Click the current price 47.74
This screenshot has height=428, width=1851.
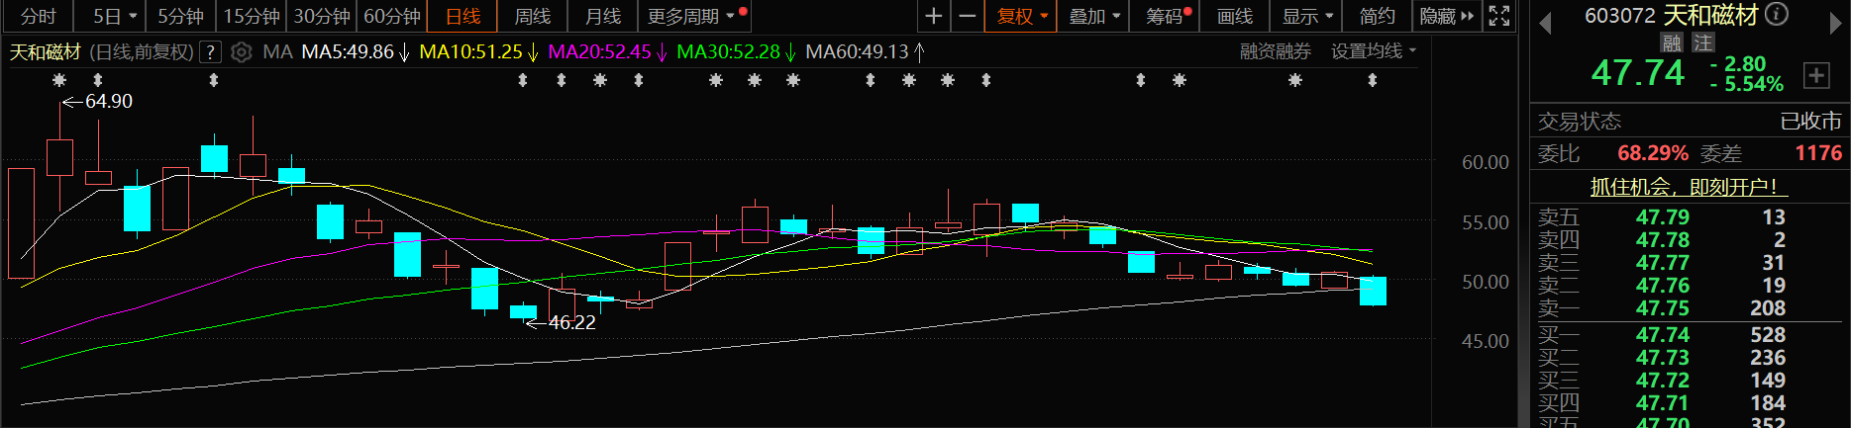[x=1638, y=73]
